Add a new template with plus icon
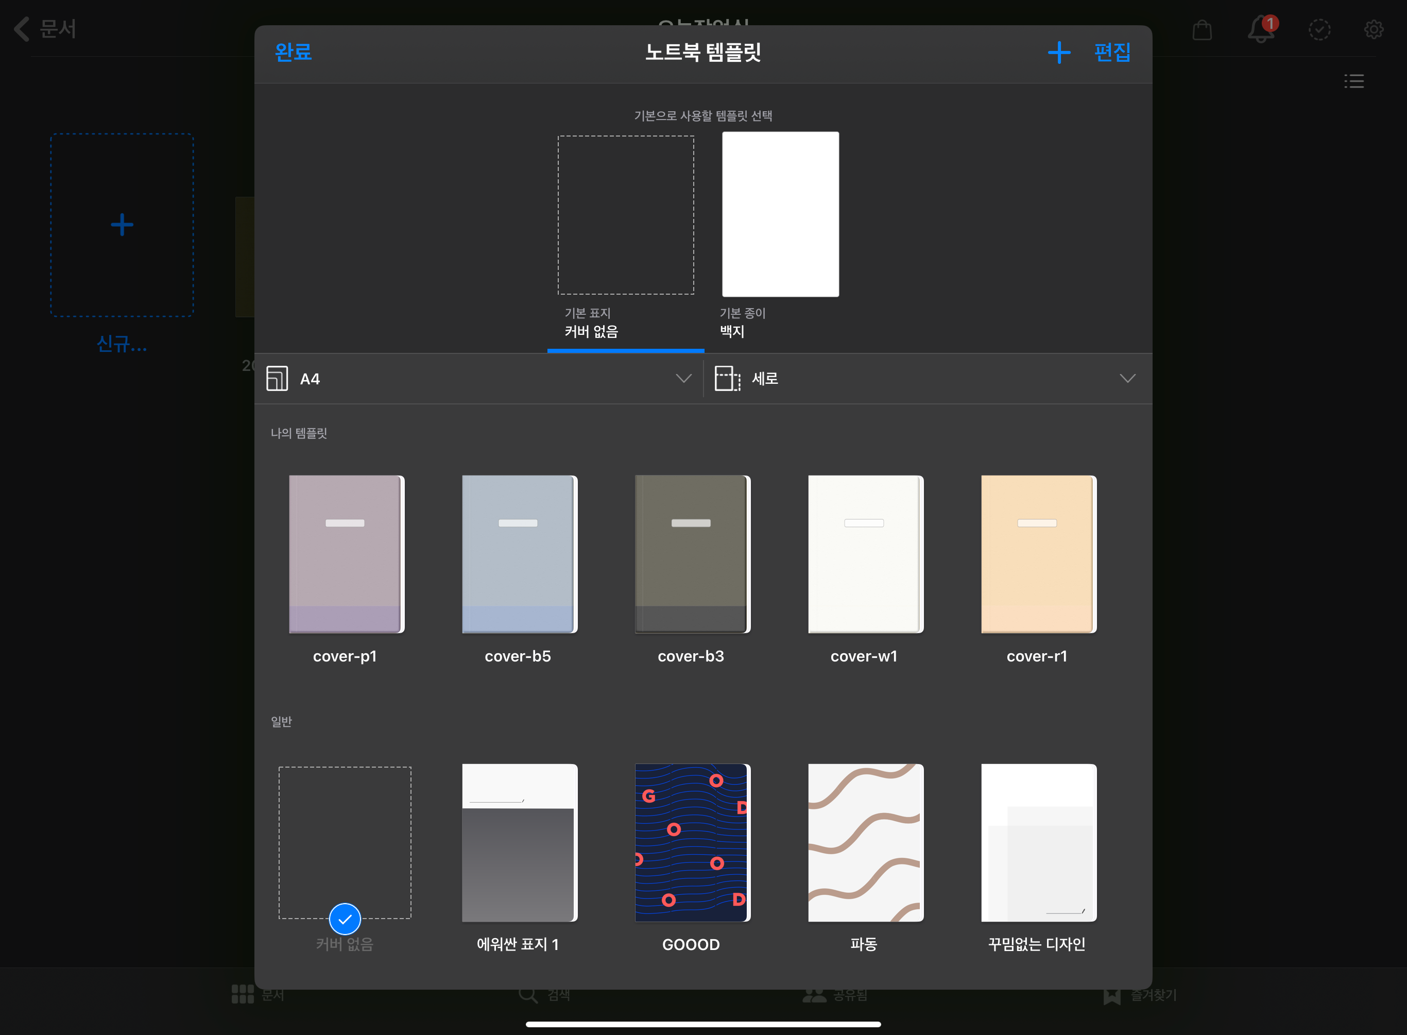This screenshot has width=1407, height=1035. click(x=1059, y=52)
